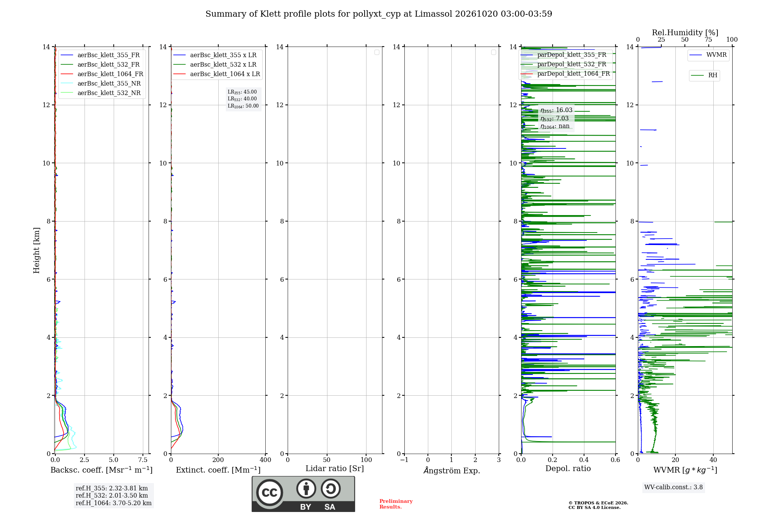Select the η355: 16.03 value
758x515 pixels.
556,110
